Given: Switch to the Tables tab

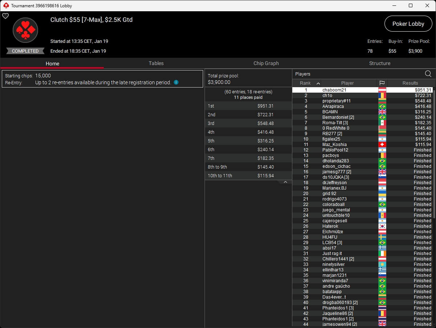Looking at the screenshot, I should pyautogui.click(x=156, y=63).
